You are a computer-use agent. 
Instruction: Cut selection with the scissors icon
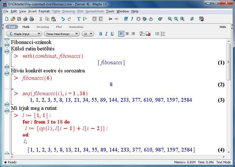pyautogui.click(x=41, y=19)
